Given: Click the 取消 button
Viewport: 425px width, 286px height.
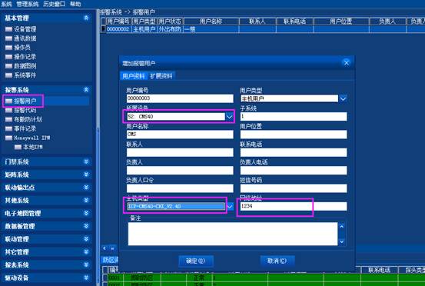Looking at the screenshot, I should click(x=277, y=261).
